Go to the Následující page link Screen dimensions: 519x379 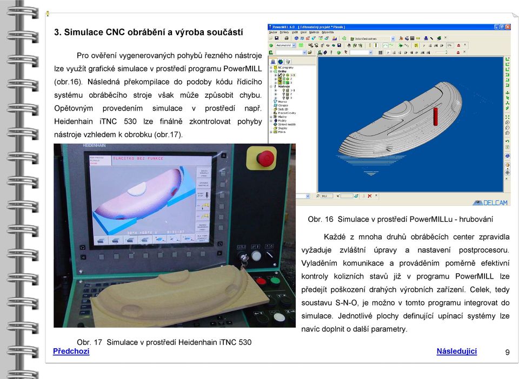pyautogui.click(x=456, y=351)
